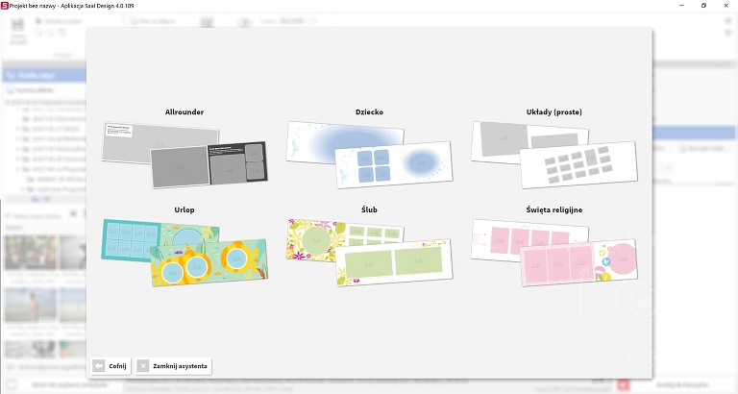Restore down the Saal Design window
Screen dimensions: 738x394
(703, 6)
